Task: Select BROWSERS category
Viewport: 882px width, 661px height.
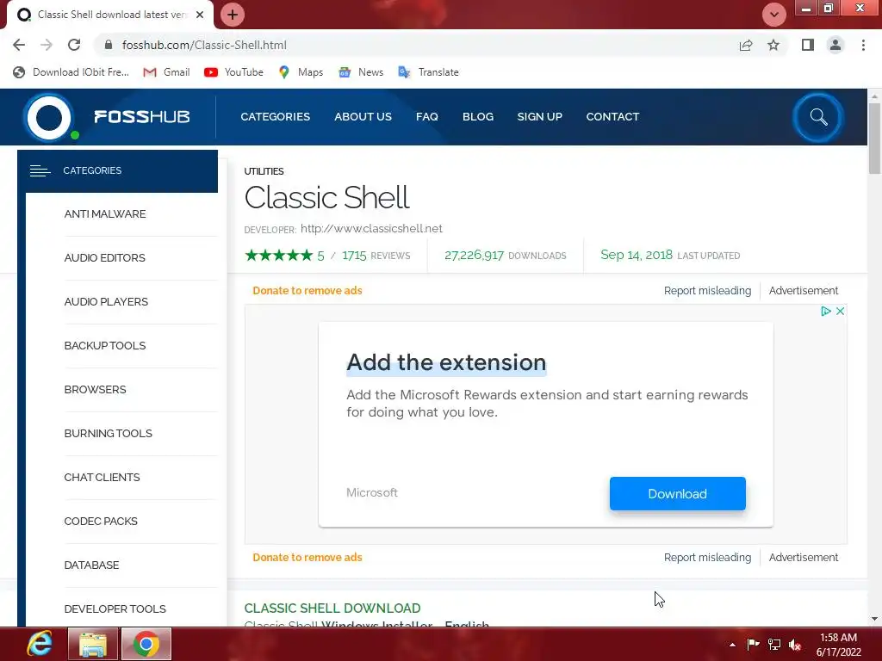Action: 95,390
